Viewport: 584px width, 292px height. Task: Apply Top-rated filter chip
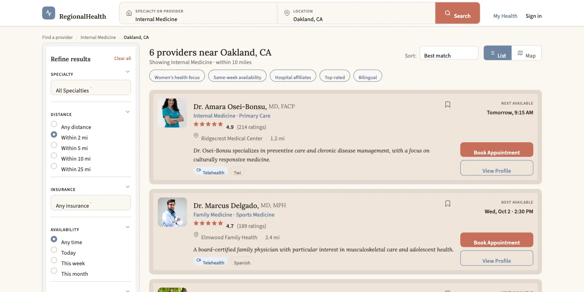[x=335, y=76]
